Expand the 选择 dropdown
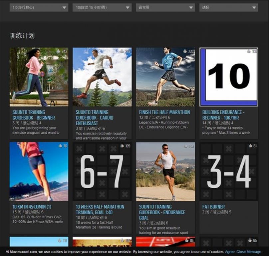Image resolution: width=269 pixels, height=256 pixels. pos(228,7)
